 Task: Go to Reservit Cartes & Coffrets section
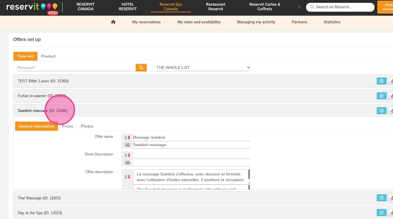point(265,7)
